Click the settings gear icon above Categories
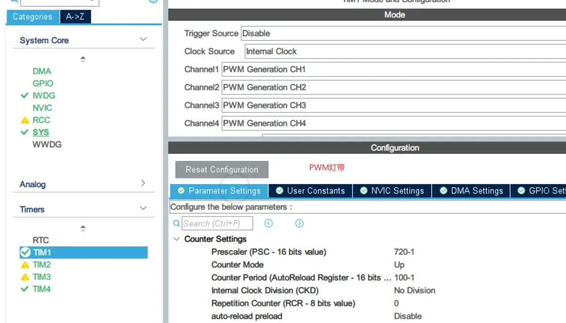This screenshot has width=566, height=323. tap(153, 2)
